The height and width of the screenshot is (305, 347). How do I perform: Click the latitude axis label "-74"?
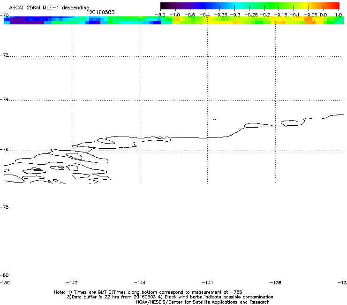[4, 99]
